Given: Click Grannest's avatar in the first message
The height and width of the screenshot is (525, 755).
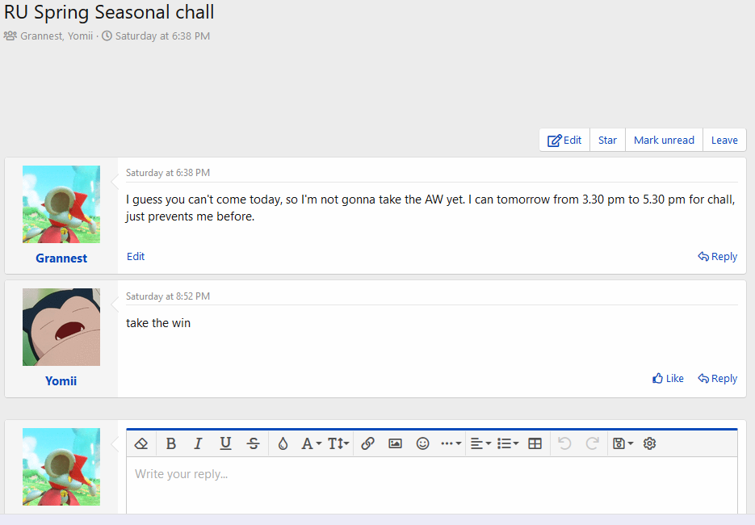Looking at the screenshot, I should 61,204.
